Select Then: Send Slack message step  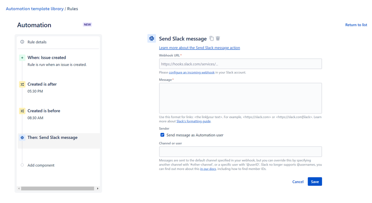pos(58,141)
